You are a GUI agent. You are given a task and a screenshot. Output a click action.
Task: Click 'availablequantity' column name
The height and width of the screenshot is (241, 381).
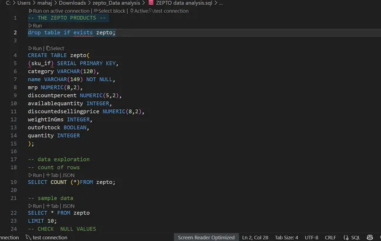coord(55,104)
